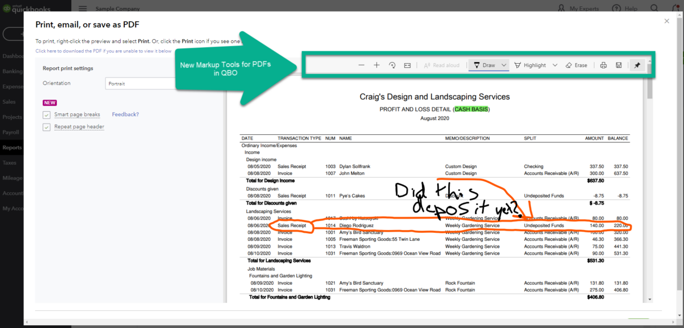Viewport: 684px width, 328px height.
Task: Pin the PDF toolbar
Action: click(x=637, y=65)
